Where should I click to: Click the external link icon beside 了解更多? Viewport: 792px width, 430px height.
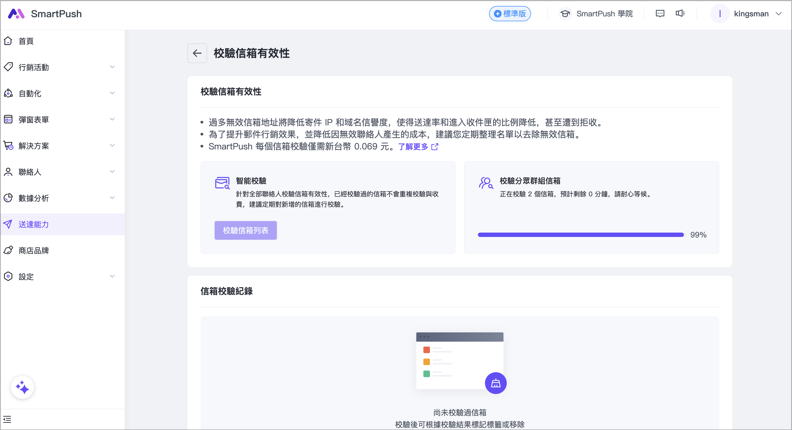coord(435,147)
